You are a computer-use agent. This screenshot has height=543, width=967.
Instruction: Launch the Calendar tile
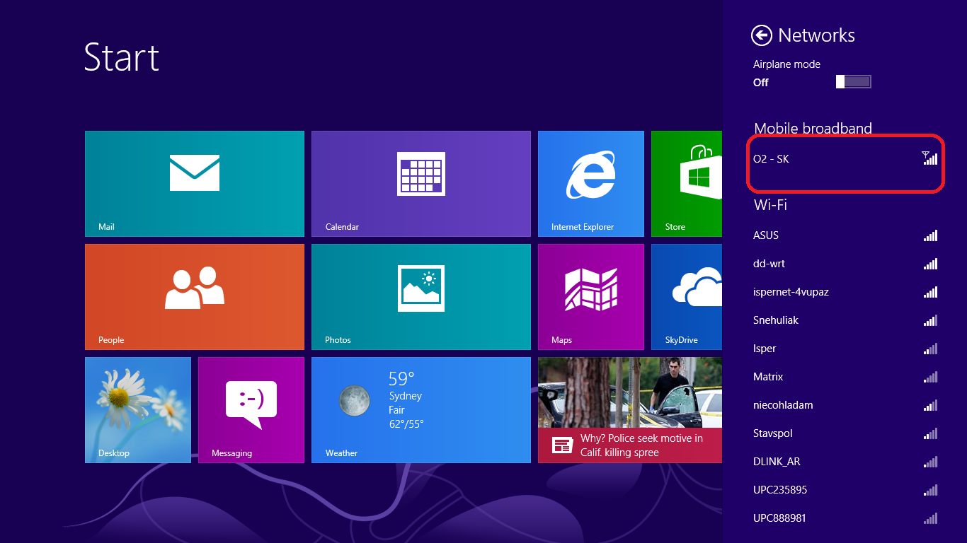click(x=421, y=184)
